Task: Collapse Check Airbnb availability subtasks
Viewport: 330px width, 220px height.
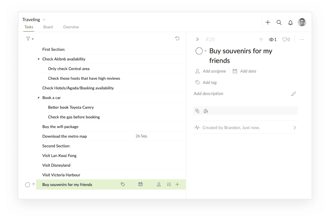Action: pyautogui.click(x=38, y=59)
